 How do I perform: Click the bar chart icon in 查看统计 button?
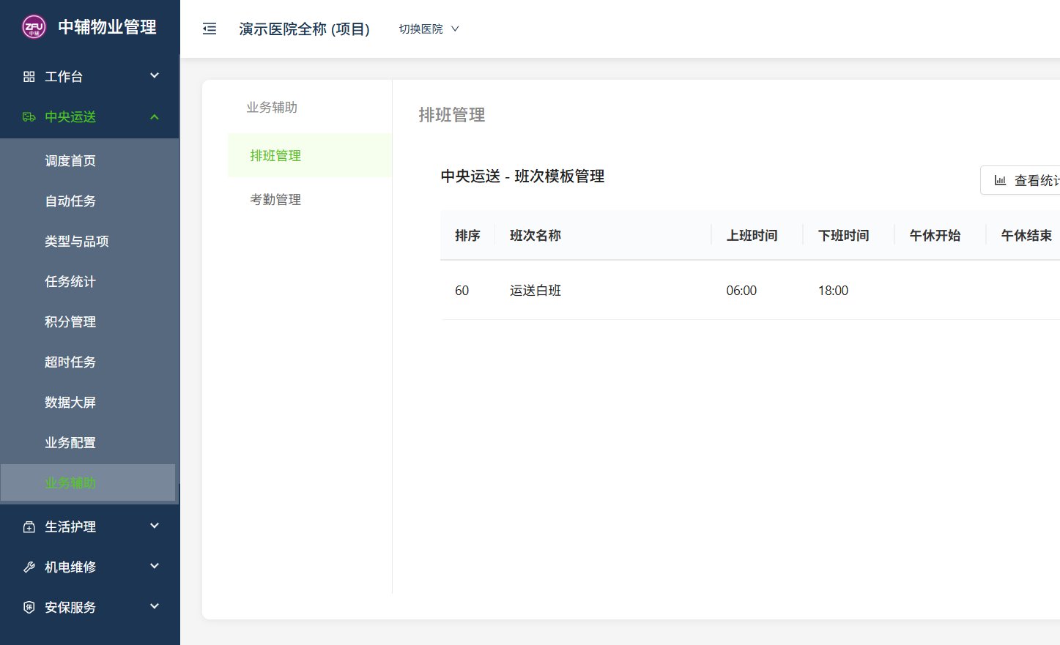1000,180
